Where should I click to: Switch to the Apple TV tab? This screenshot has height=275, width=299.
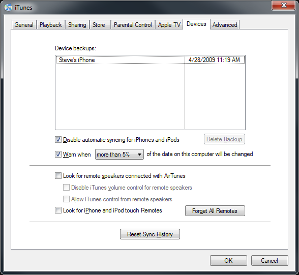tap(169, 25)
